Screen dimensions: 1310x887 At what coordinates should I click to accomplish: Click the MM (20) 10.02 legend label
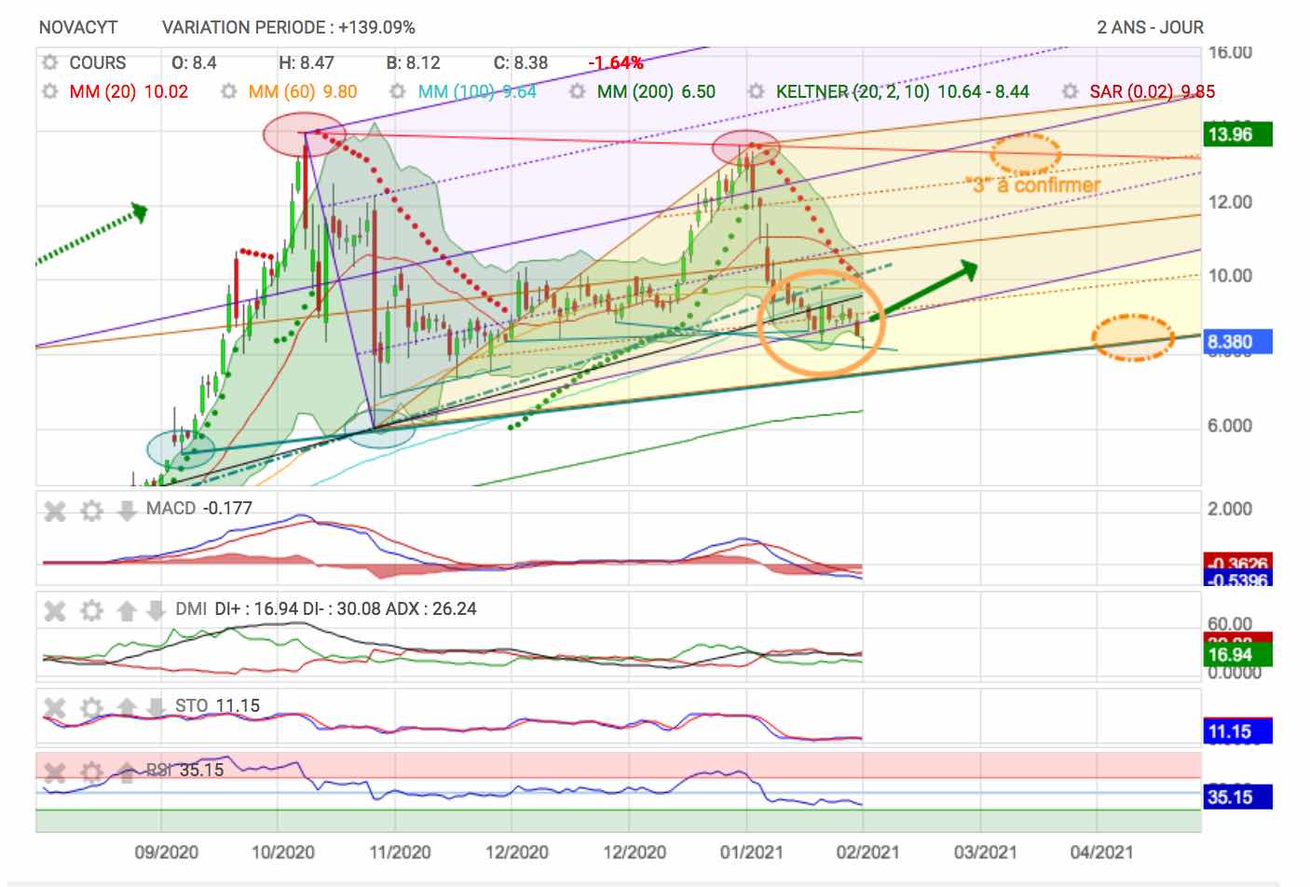coord(129,91)
